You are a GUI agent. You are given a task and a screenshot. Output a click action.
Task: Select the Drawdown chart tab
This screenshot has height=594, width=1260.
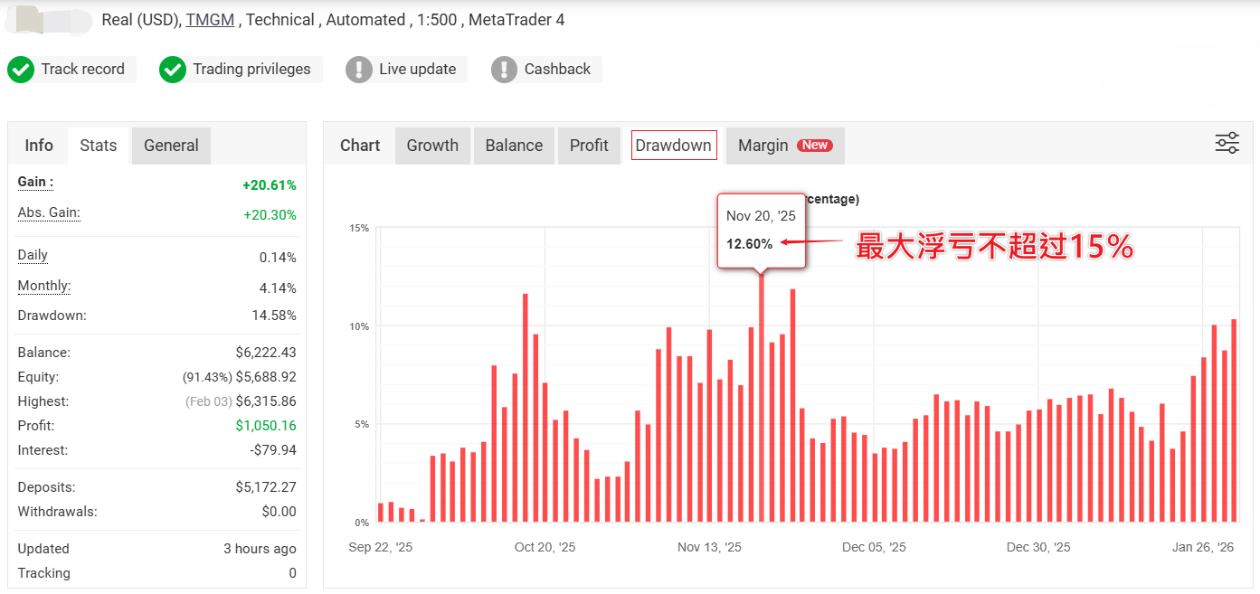click(x=673, y=145)
